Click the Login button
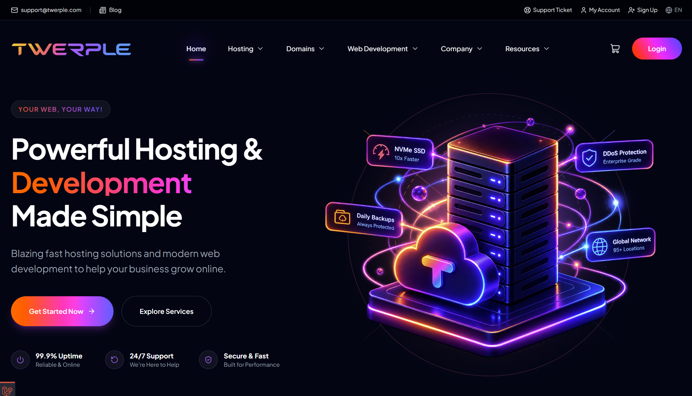The image size is (692, 396). tap(657, 49)
